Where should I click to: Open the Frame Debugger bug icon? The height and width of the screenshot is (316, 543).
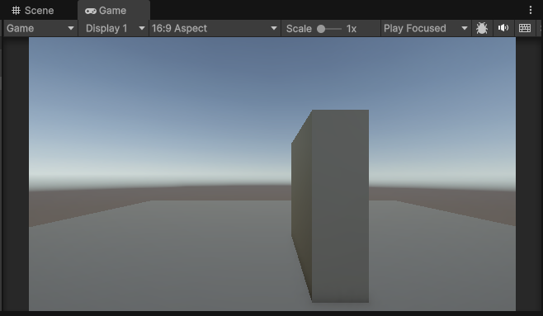482,28
